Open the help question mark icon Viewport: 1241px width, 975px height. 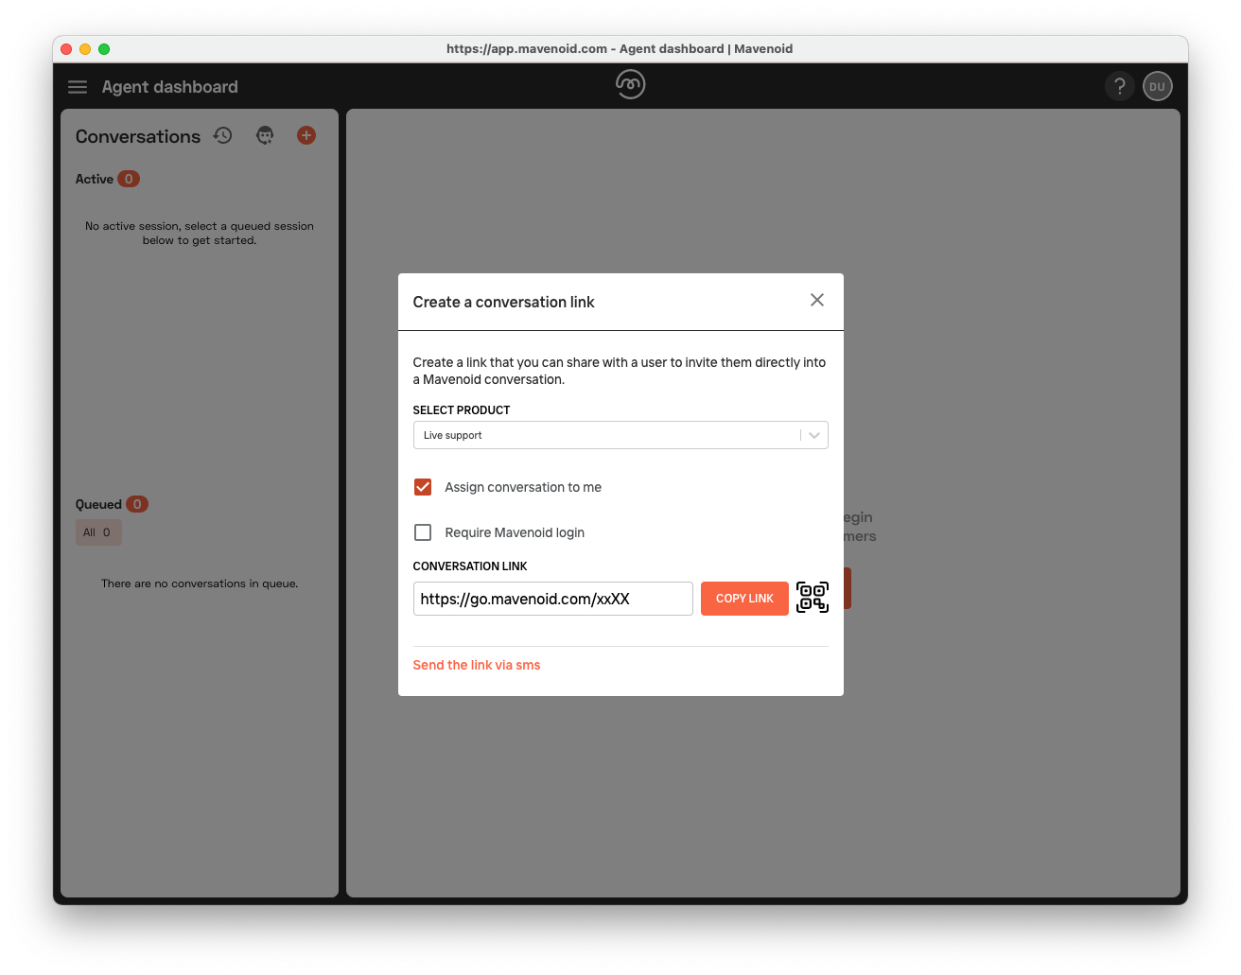click(1120, 86)
